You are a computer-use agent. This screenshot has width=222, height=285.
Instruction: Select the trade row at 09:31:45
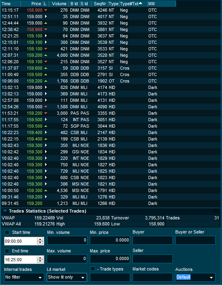(x=111, y=203)
